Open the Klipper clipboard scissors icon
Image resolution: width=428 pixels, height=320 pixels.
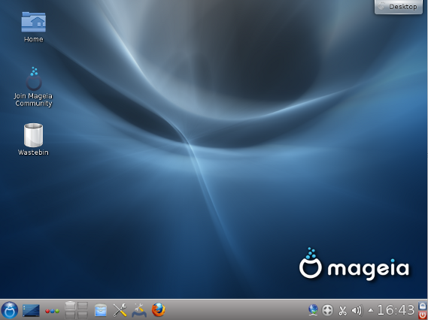tap(342, 310)
